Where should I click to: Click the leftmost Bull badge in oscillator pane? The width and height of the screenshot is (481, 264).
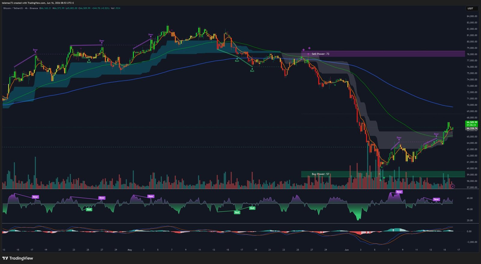(x=89, y=209)
